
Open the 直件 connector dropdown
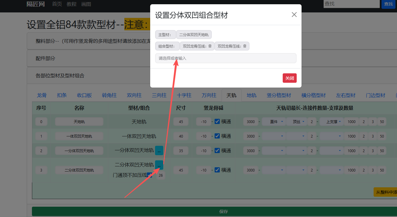274,122
